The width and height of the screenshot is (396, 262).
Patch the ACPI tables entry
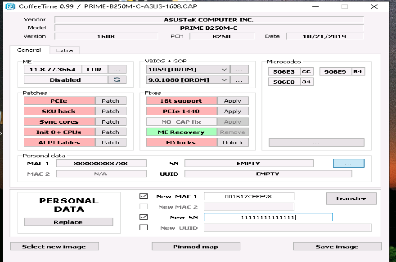point(111,142)
